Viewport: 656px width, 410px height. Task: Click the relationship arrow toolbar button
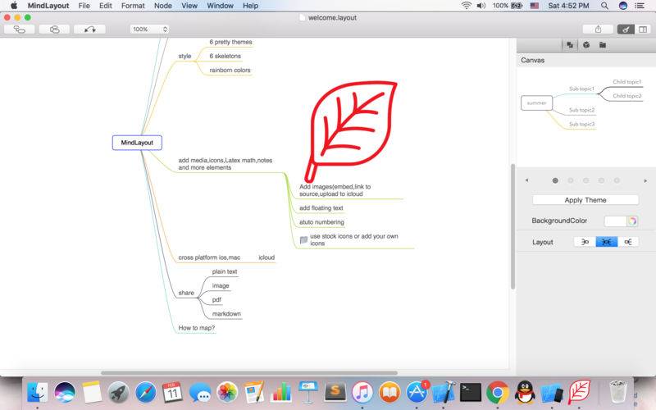pyautogui.click(x=89, y=29)
